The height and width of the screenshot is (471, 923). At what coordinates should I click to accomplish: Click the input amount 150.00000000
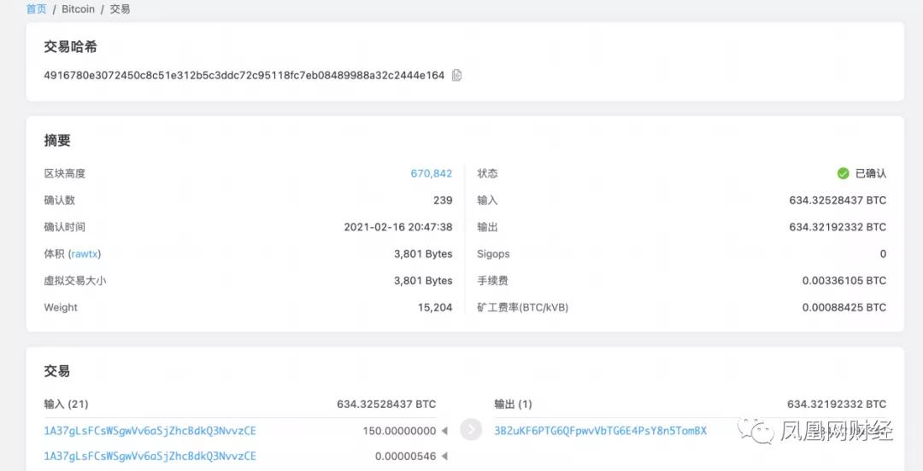400,431
